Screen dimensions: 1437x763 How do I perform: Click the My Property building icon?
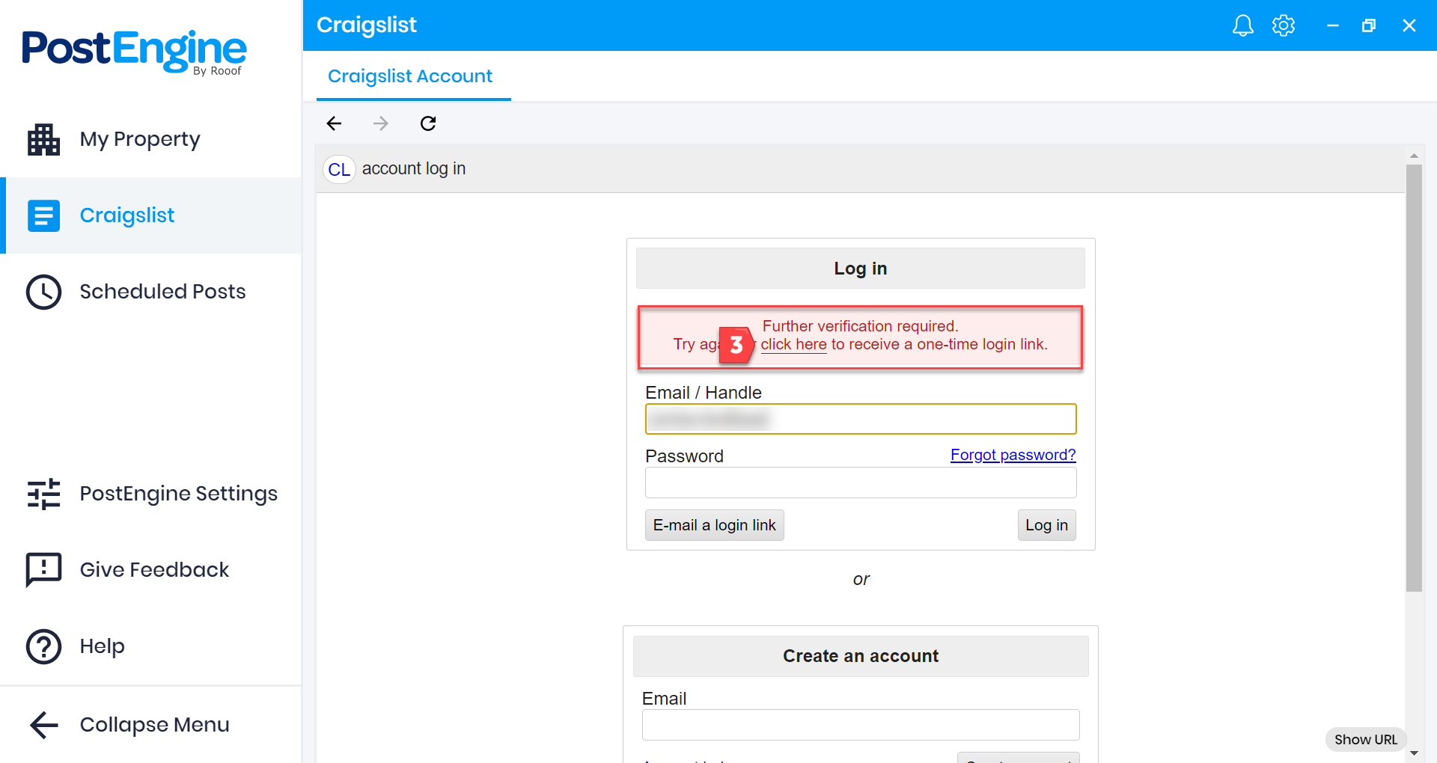click(x=43, y=139)
